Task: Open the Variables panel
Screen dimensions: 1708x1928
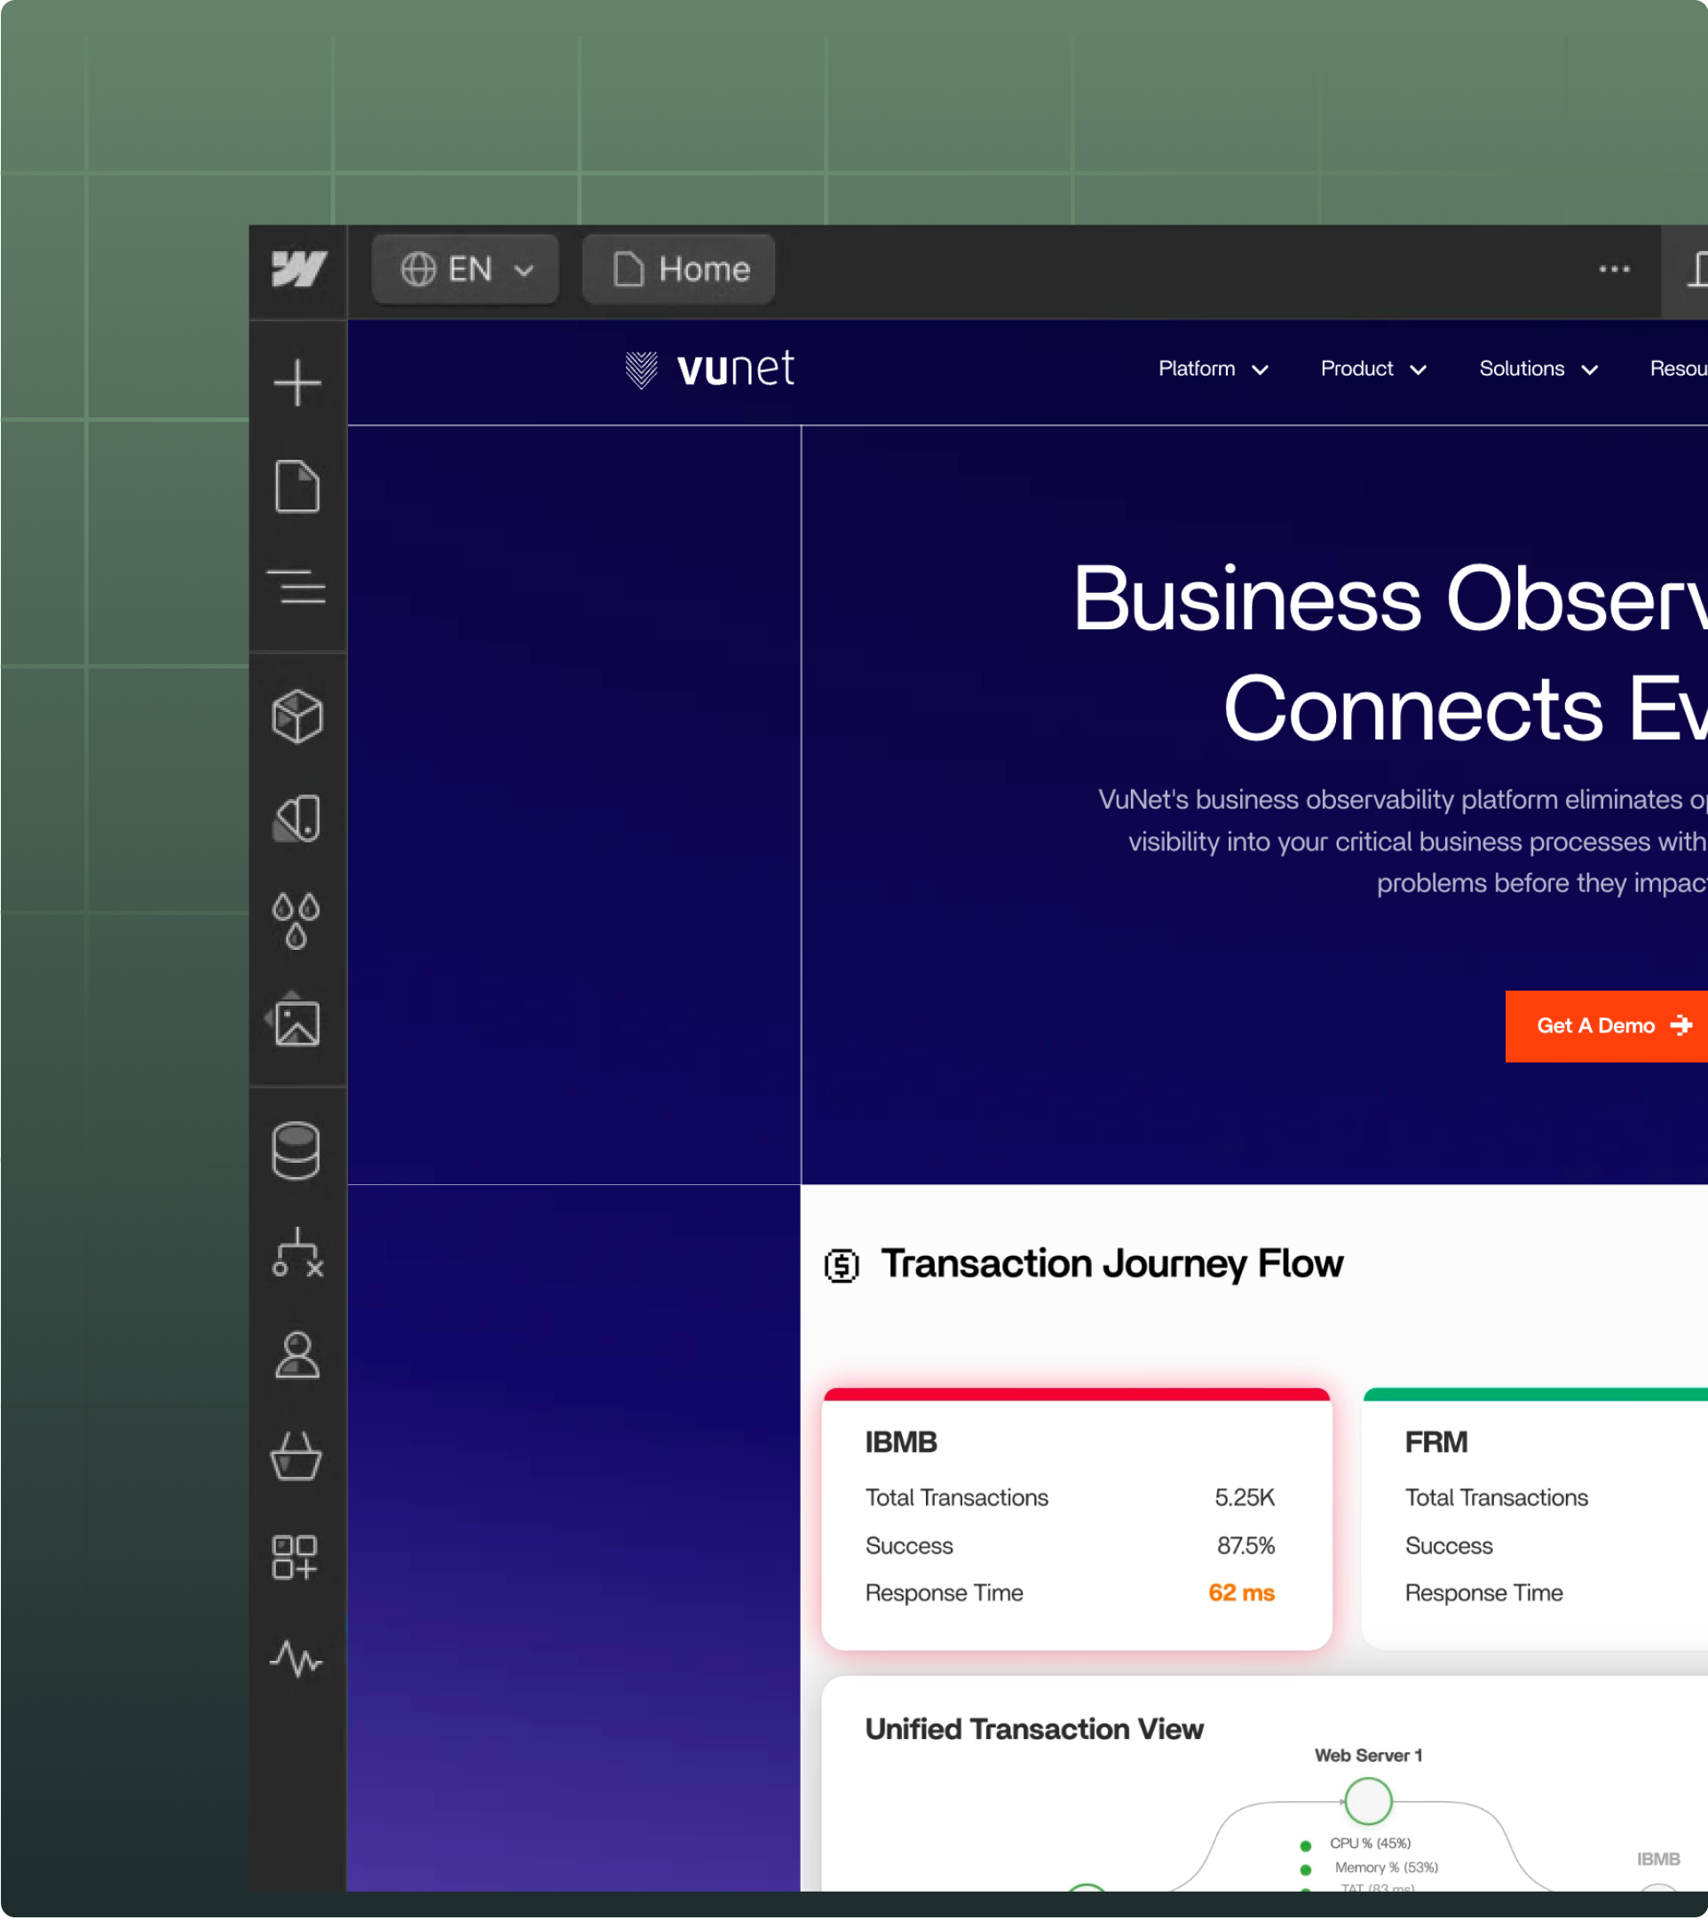Action: pos(297,818)
